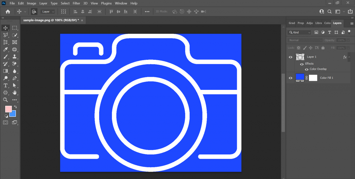The image size is (355, 179).
Task: Click the Share icon at top right
Action: 350,11
